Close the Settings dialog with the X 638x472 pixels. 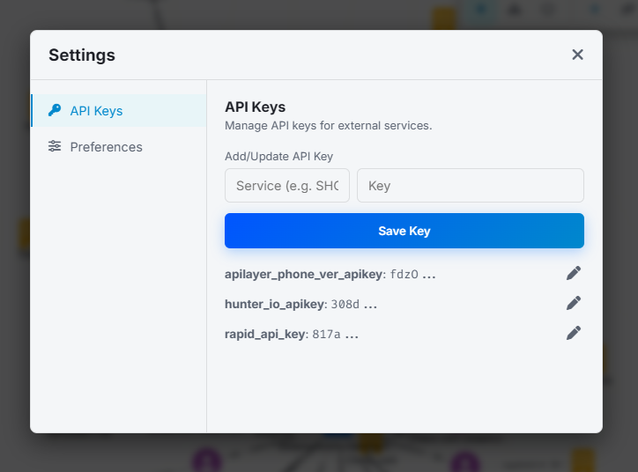[x=577, y=55]
